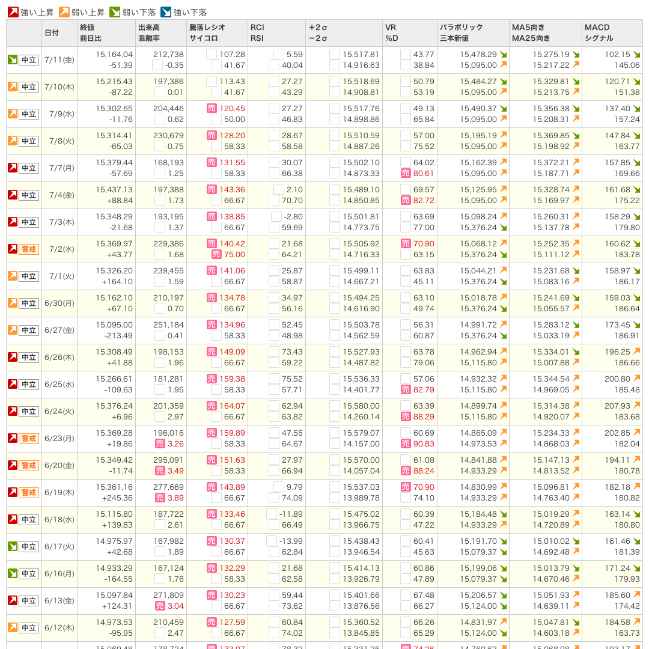This screenshot has height=649, width=649.
Task: Click the 売 badge beside 75.00
Action: coord(216,255)
